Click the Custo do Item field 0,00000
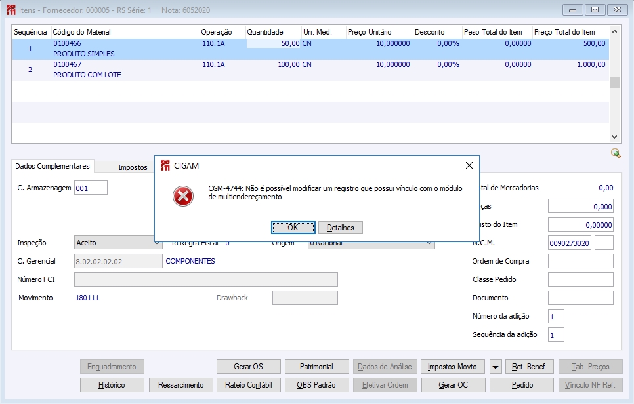634x404 pixels. coord(581,224)
